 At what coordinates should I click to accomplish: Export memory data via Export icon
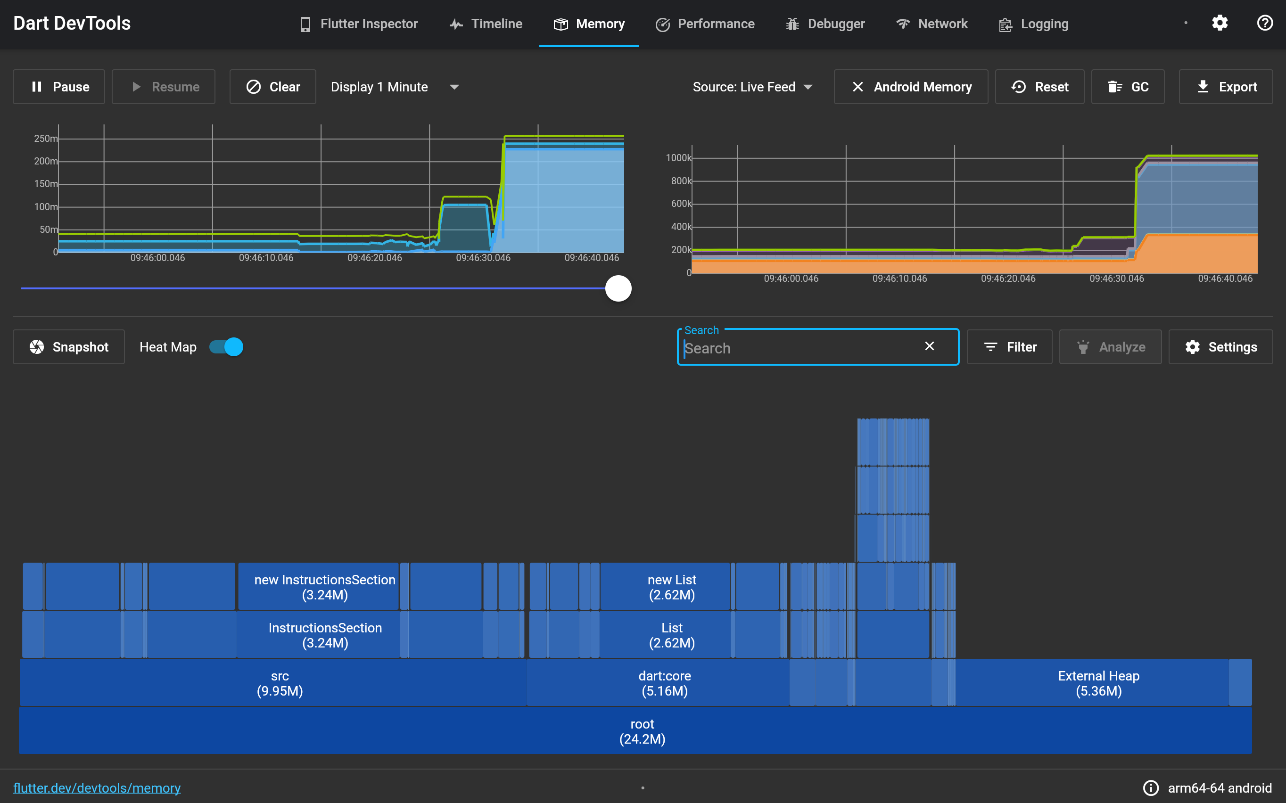[x=1203, y=87]
